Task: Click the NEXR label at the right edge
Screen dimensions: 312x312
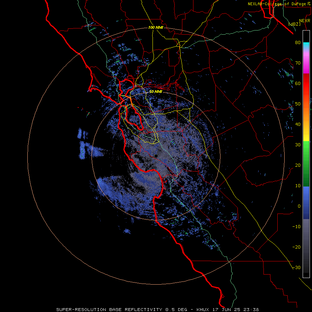Action: (x=305, y=21)
